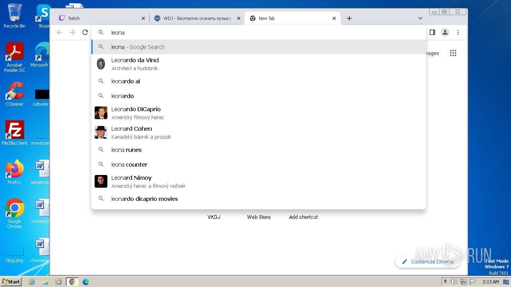Launch CCleaner from the desktop
The width and height of the screenshot is (511, 287).
(14, 94)
